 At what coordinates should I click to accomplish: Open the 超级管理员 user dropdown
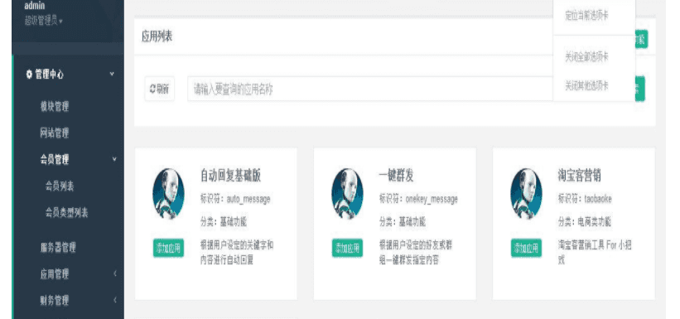click(43, 21)
